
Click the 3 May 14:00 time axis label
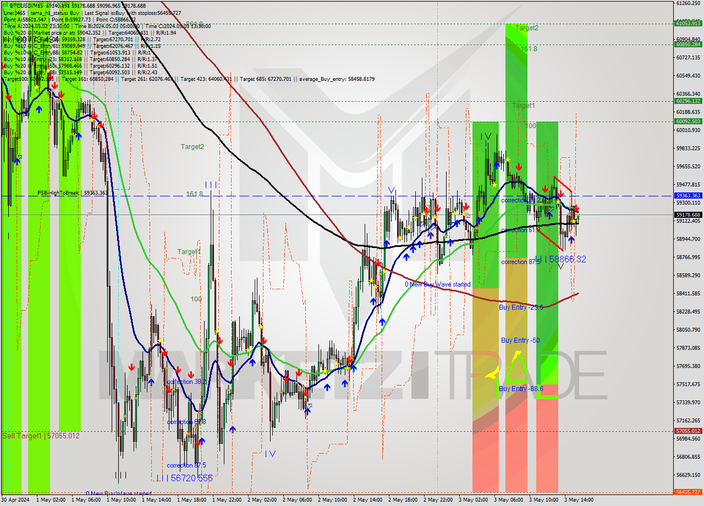pos(578,500)
